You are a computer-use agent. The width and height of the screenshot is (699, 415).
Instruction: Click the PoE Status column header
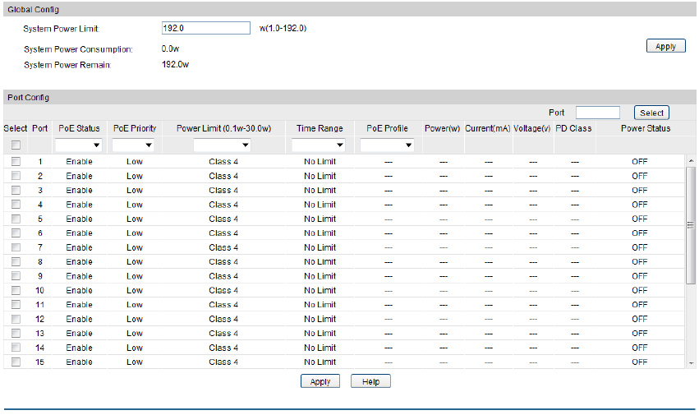click(79, 128)
